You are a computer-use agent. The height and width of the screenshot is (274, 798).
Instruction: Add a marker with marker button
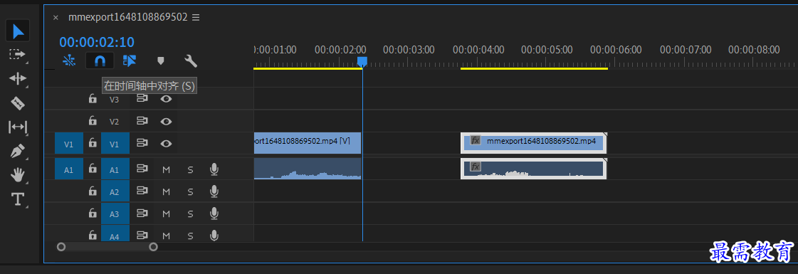point(161,61)
